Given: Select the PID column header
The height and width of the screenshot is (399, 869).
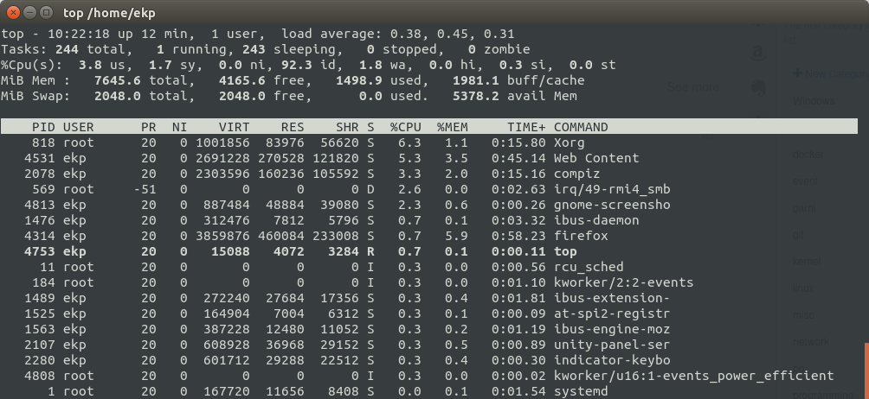Looking at the screenshot, I should 43,127.
